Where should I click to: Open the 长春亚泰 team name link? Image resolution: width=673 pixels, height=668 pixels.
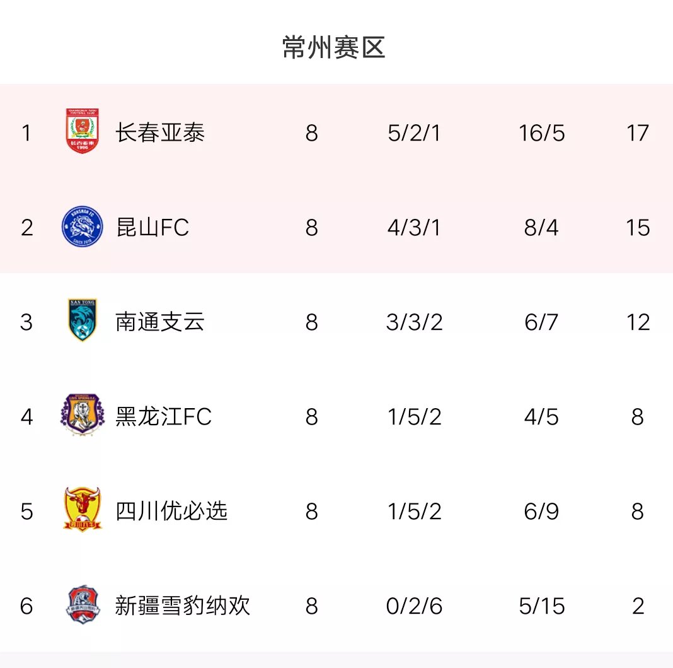click(x=160, y=133)
